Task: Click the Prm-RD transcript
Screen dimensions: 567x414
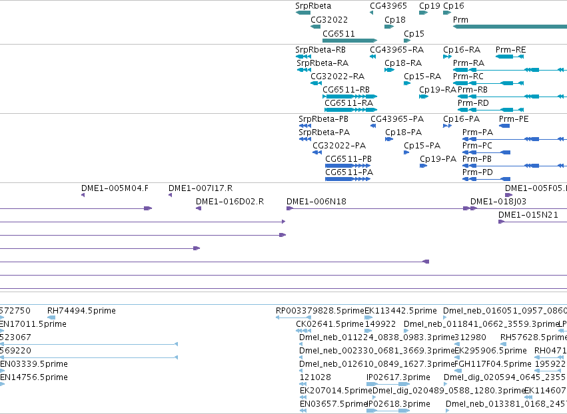Action: (x=490, y=110)
